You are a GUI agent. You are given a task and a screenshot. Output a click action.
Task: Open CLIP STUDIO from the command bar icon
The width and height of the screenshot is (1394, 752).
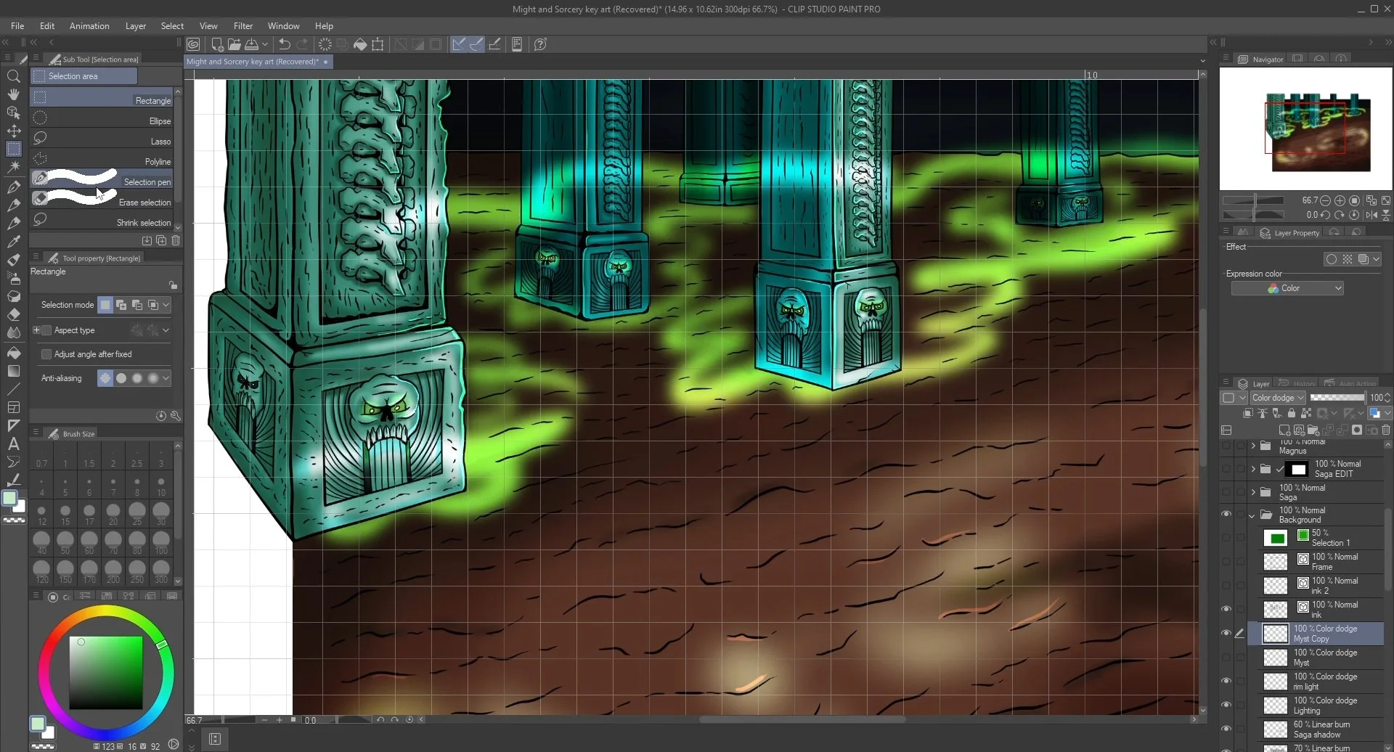193,44
